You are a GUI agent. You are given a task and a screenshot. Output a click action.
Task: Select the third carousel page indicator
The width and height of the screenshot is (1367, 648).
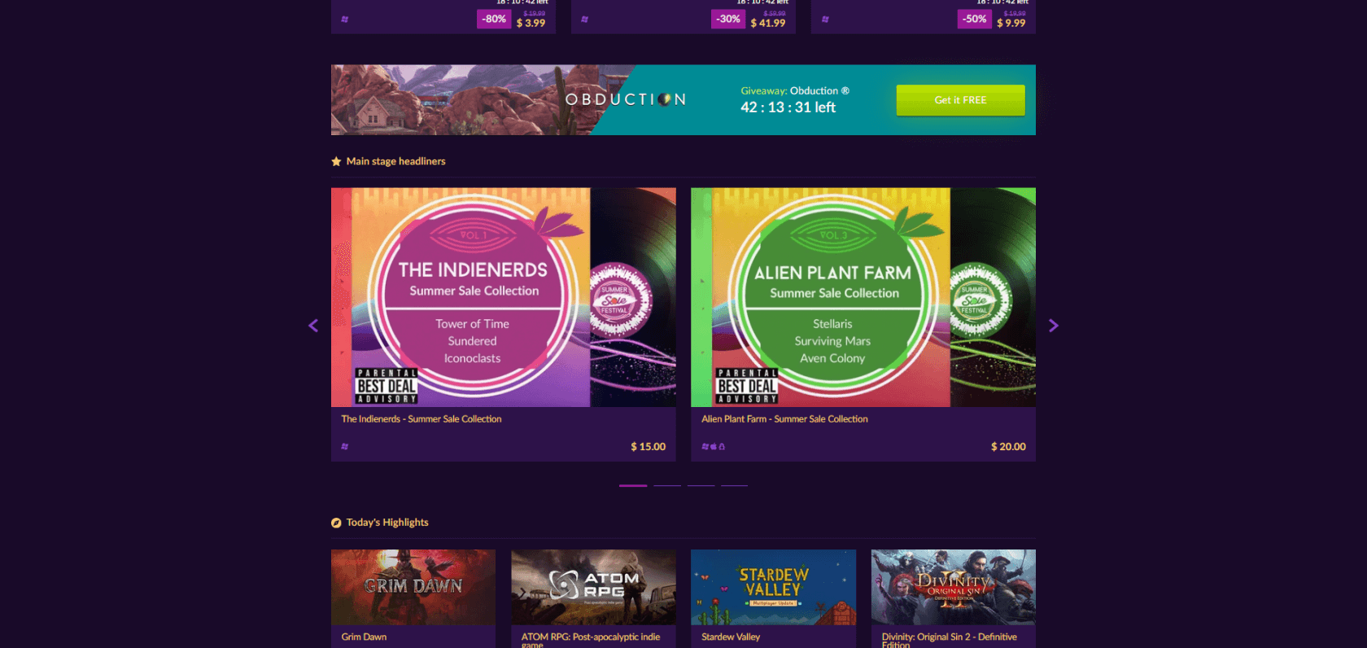click(x=701, y=486)
